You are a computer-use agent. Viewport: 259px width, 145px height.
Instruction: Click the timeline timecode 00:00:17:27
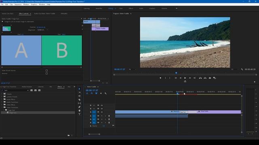click(92, 90)
